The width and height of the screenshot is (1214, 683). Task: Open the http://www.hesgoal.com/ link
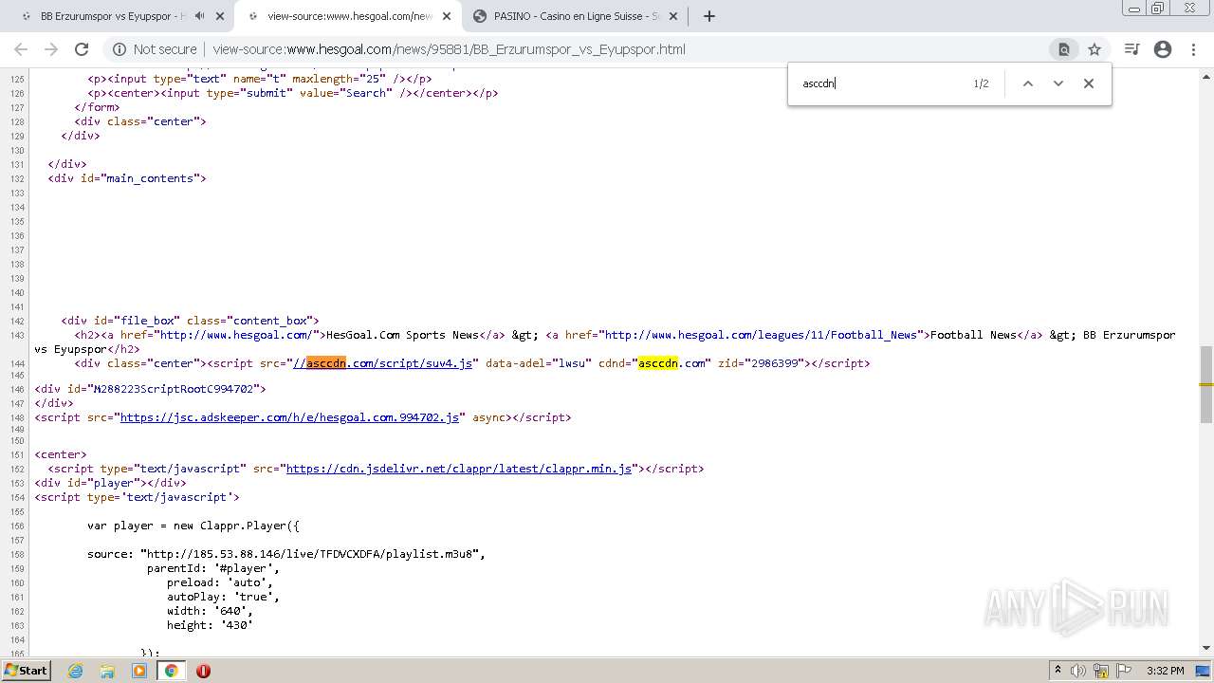(x=234, y=335)
